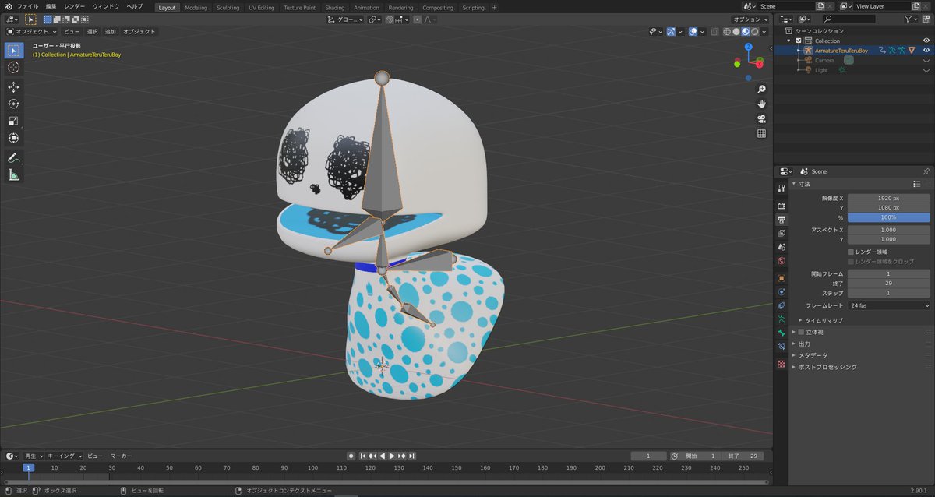935x497 pixels.
Task: Select the Rotate tool
Action: [x=13, y=104]
